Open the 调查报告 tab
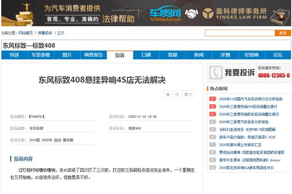Viewport: 292px width, 194px height. coord(93,55)
